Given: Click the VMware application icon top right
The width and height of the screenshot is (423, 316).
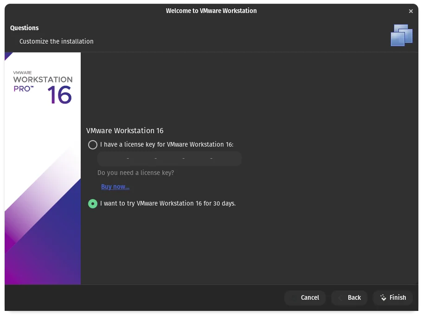Looking at the screenshot, I should coord(402,34).
